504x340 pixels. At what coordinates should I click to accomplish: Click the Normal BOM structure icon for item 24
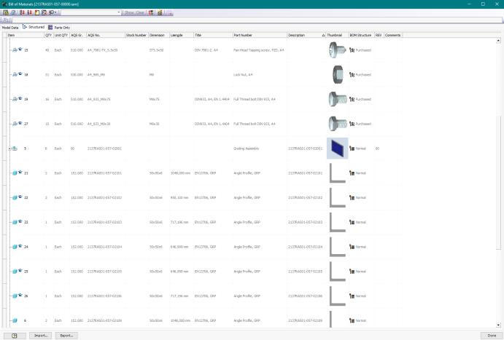(x=352, y=247)
